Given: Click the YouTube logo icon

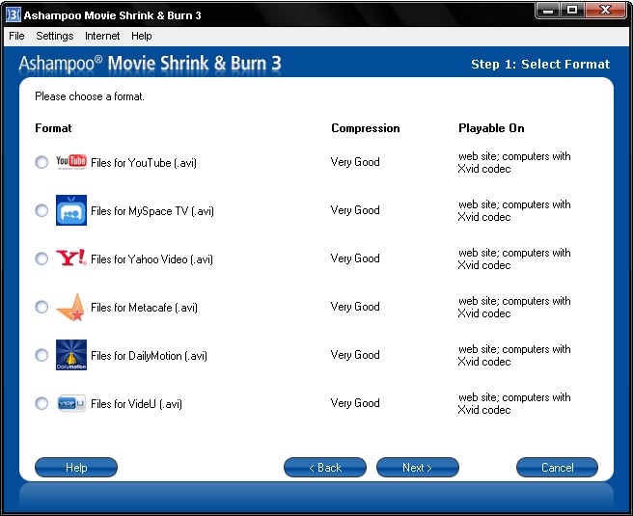Looking at the screenshot, I should (x=71, y=162).
